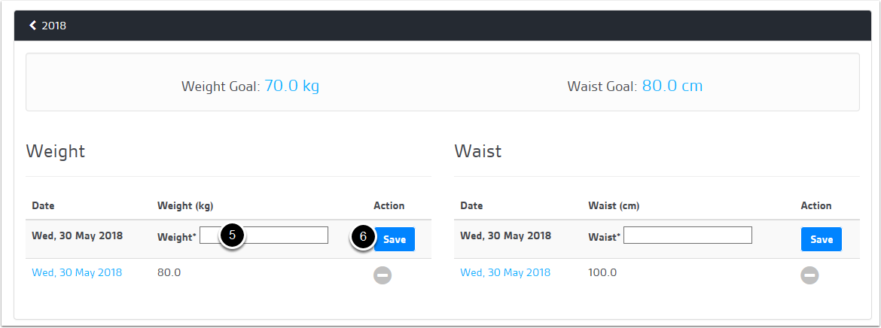This screenshot has width=881, height=328.
Task: Click the bold date in Waist entry row
Action: point(506,235)
